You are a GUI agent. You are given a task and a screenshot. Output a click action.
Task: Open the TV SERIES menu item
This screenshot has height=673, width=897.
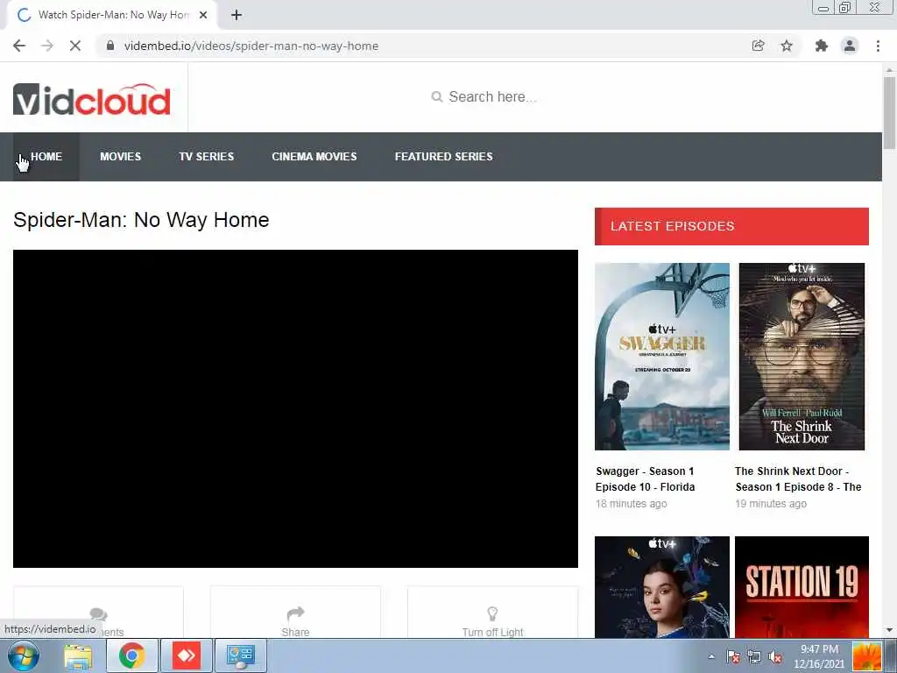206,157
